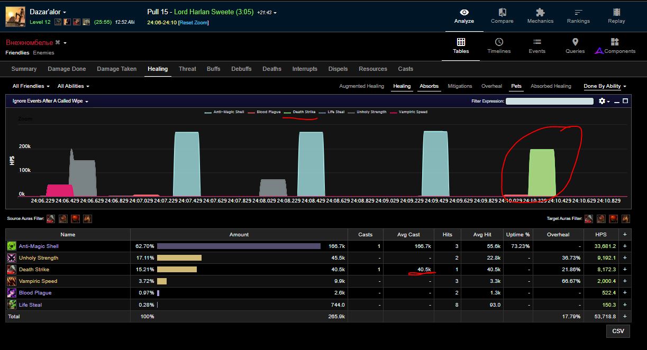This screenshot has width=647, height=350.
Task: Open the Replay view
Action: 616,16
